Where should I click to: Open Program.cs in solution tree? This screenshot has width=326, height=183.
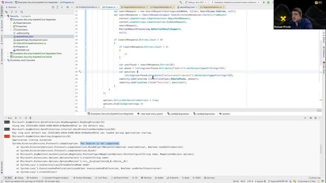pyautogui.click(x=20, y=47)
